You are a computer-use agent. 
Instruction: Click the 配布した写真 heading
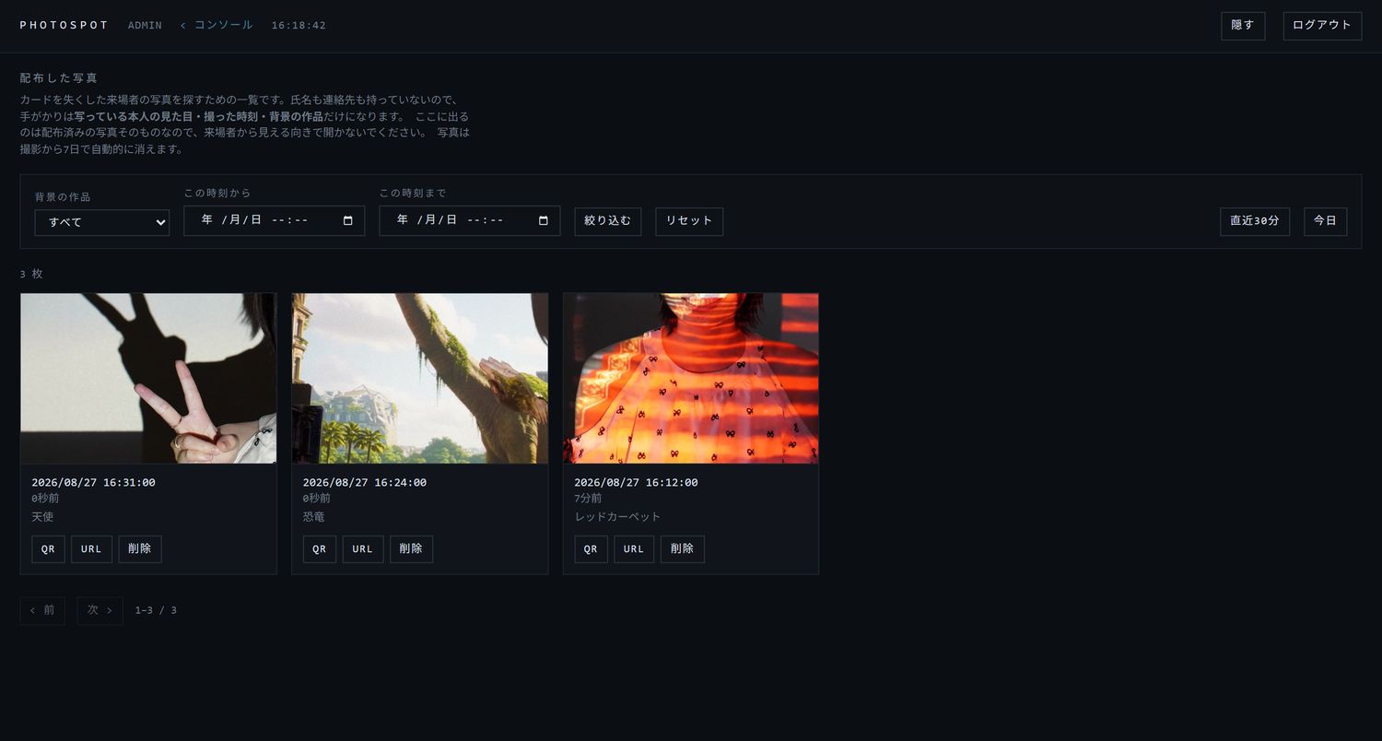pyautogui.click(x=59, y=78)
